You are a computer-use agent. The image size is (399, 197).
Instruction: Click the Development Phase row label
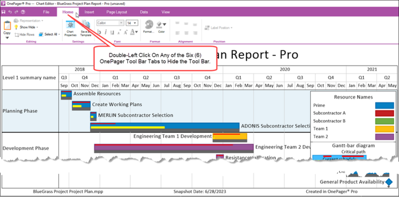click(x=26, y=148)
